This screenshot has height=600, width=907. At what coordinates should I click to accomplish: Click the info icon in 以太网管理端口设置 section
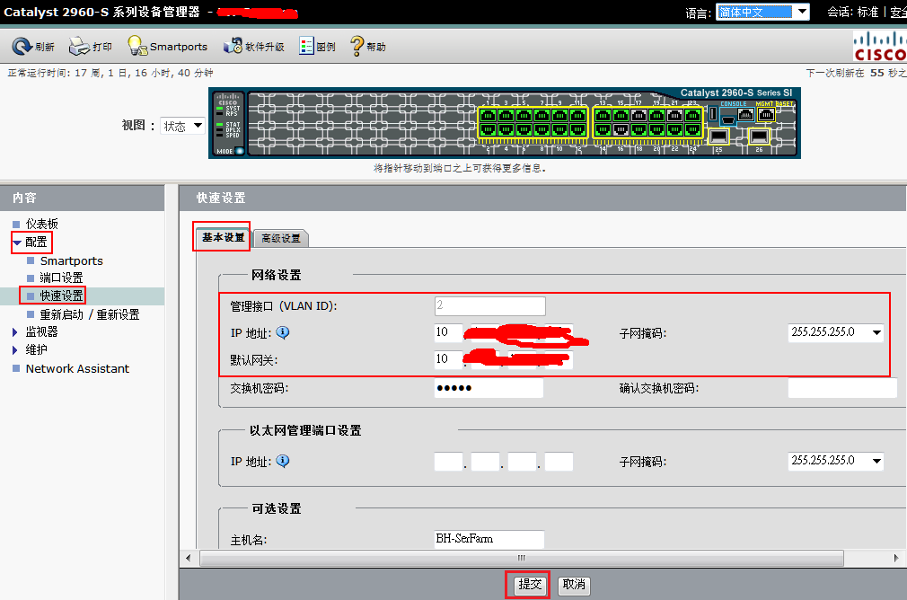pos(282,461)
